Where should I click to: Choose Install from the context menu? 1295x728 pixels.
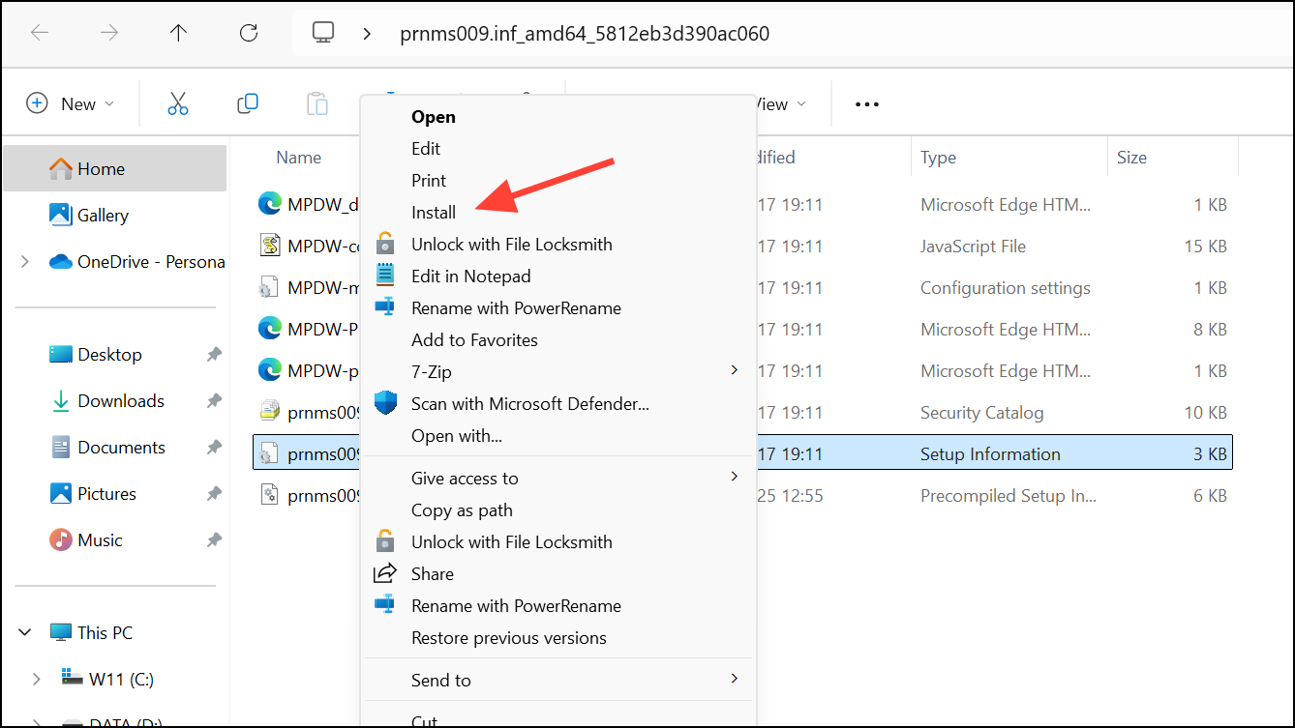tap(434, 212)
